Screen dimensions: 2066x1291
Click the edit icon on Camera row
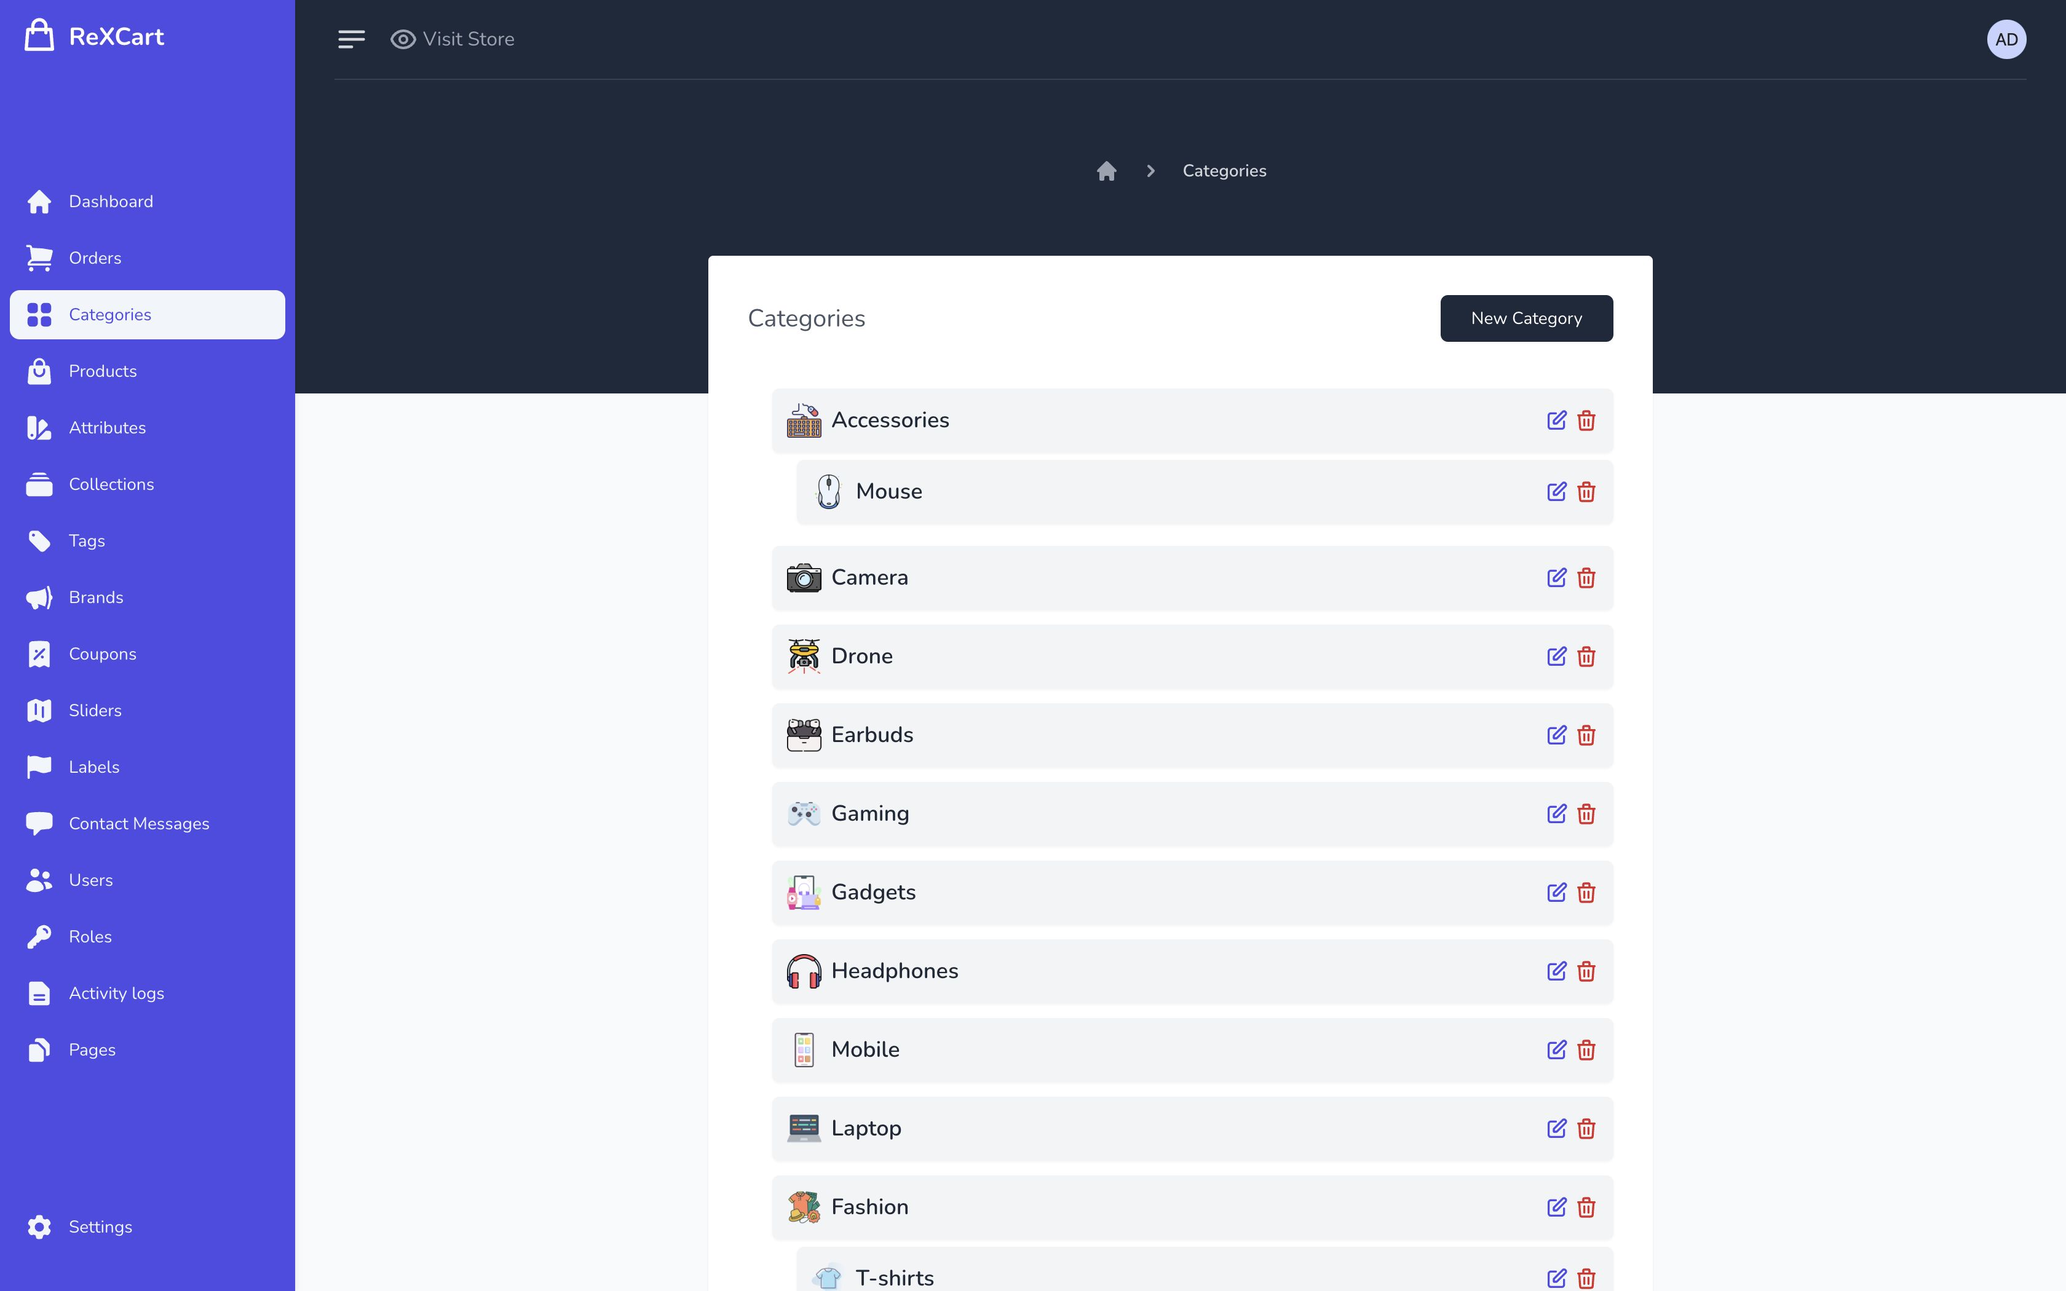1556,578
